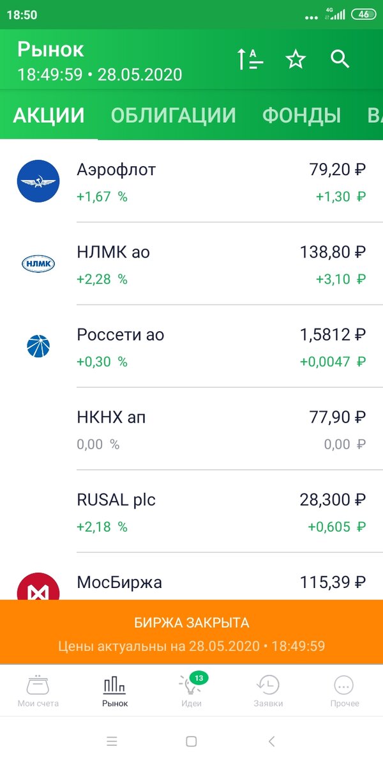Tap the Россети company logo
The height and width of the screenshot is (767, 383).
pyautogui.click(x=38, y=345)
